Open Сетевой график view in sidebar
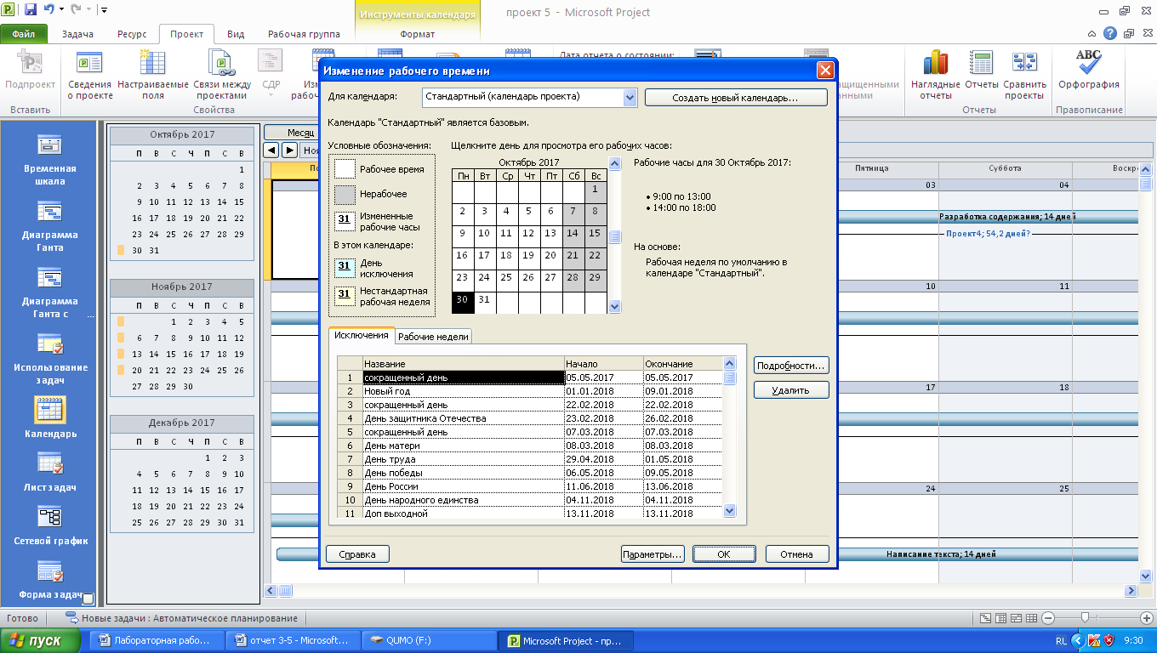1157x653 pixels. [50, 525]
